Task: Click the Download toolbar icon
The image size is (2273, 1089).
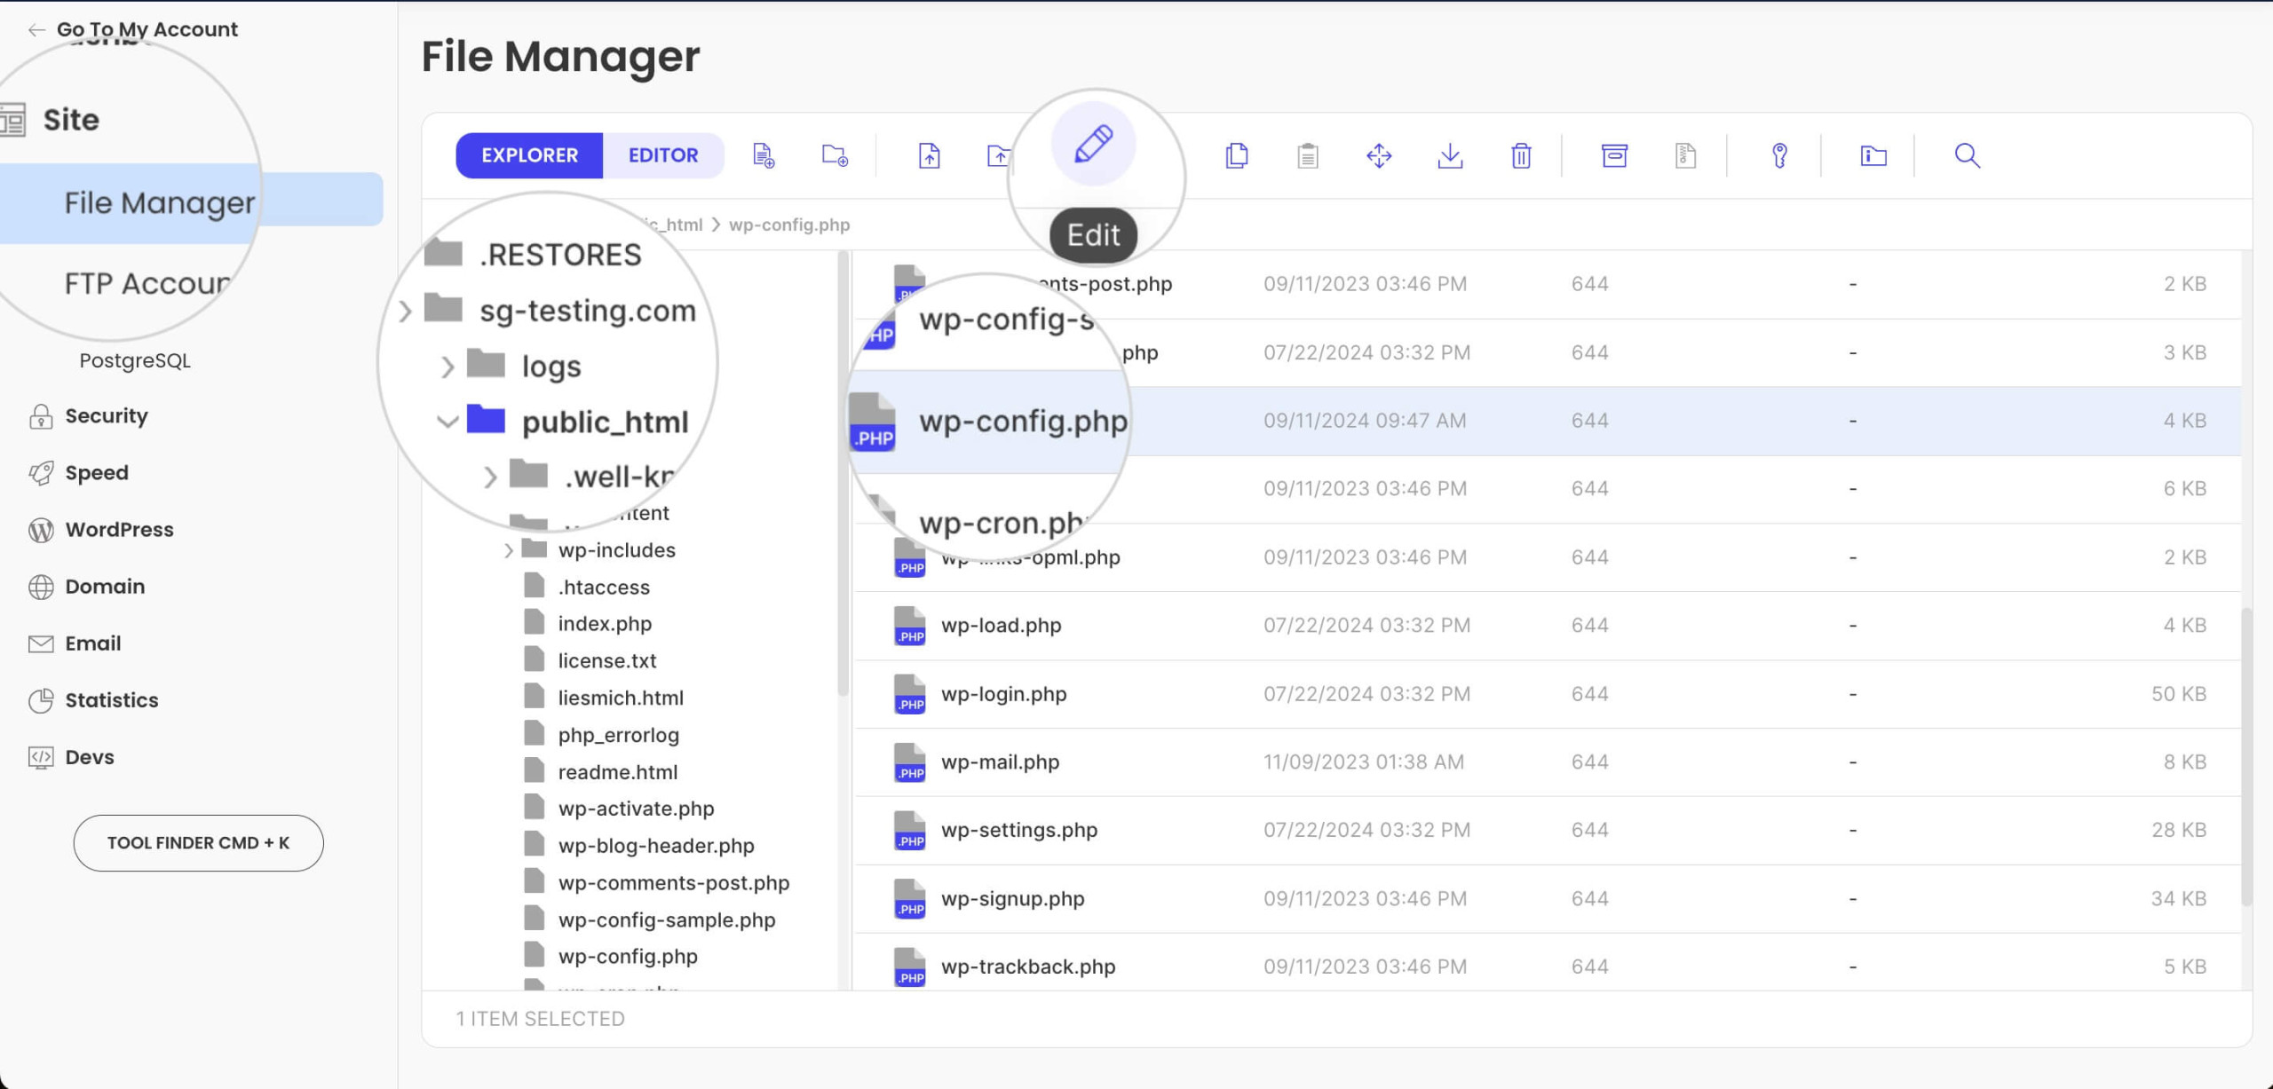Action: [1450, 155]
